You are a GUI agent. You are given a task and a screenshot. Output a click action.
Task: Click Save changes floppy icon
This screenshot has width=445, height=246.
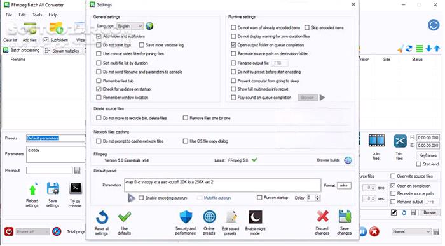345,217
